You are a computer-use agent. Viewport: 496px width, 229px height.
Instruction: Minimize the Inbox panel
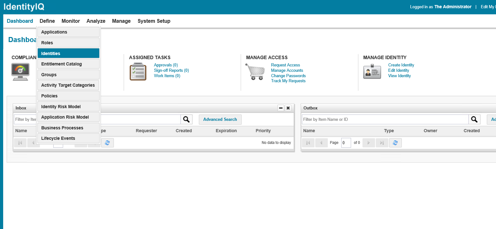tap(281, 108)
